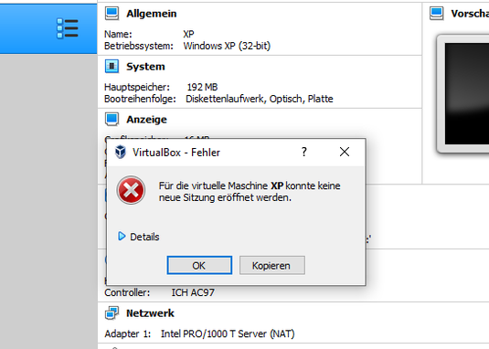Click the red error X icon
This screenshot has width=489, height=349.
pos(131,190)
